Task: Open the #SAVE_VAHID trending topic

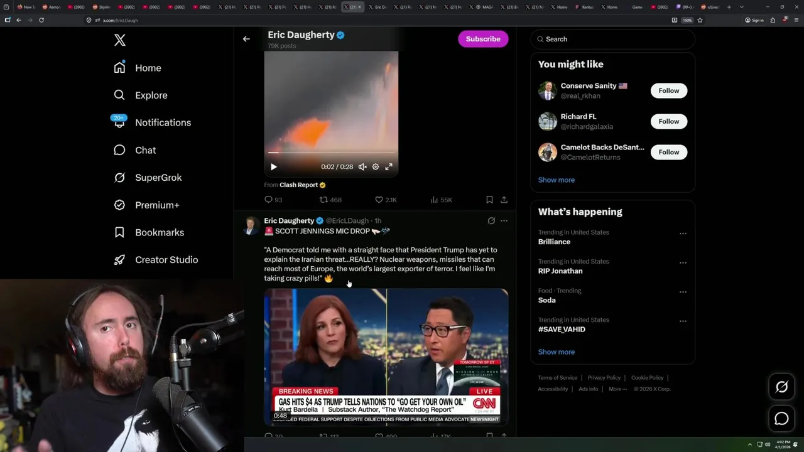Action: click(562, 330)
